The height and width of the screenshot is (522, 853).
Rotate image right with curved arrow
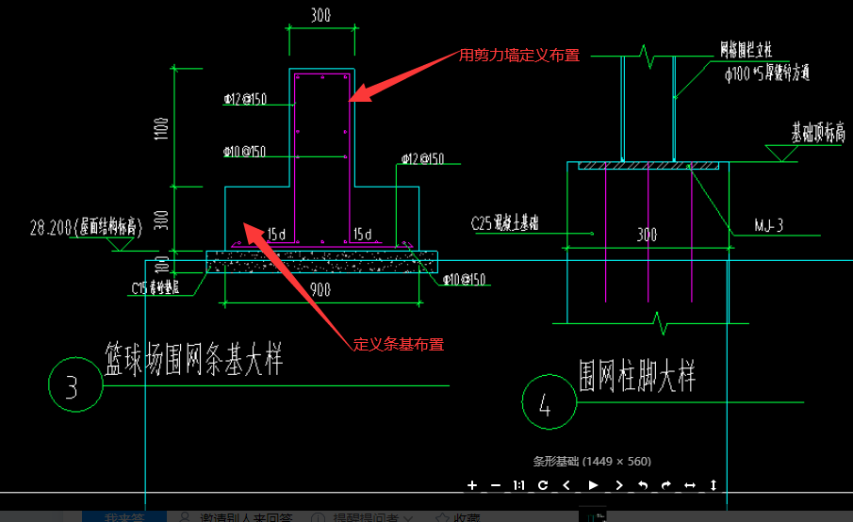(x=665, y=485)
